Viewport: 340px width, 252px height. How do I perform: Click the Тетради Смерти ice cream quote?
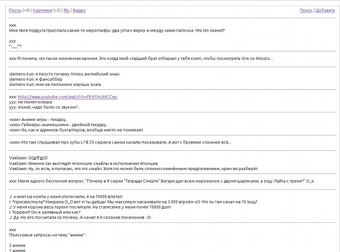click(161, 181)
